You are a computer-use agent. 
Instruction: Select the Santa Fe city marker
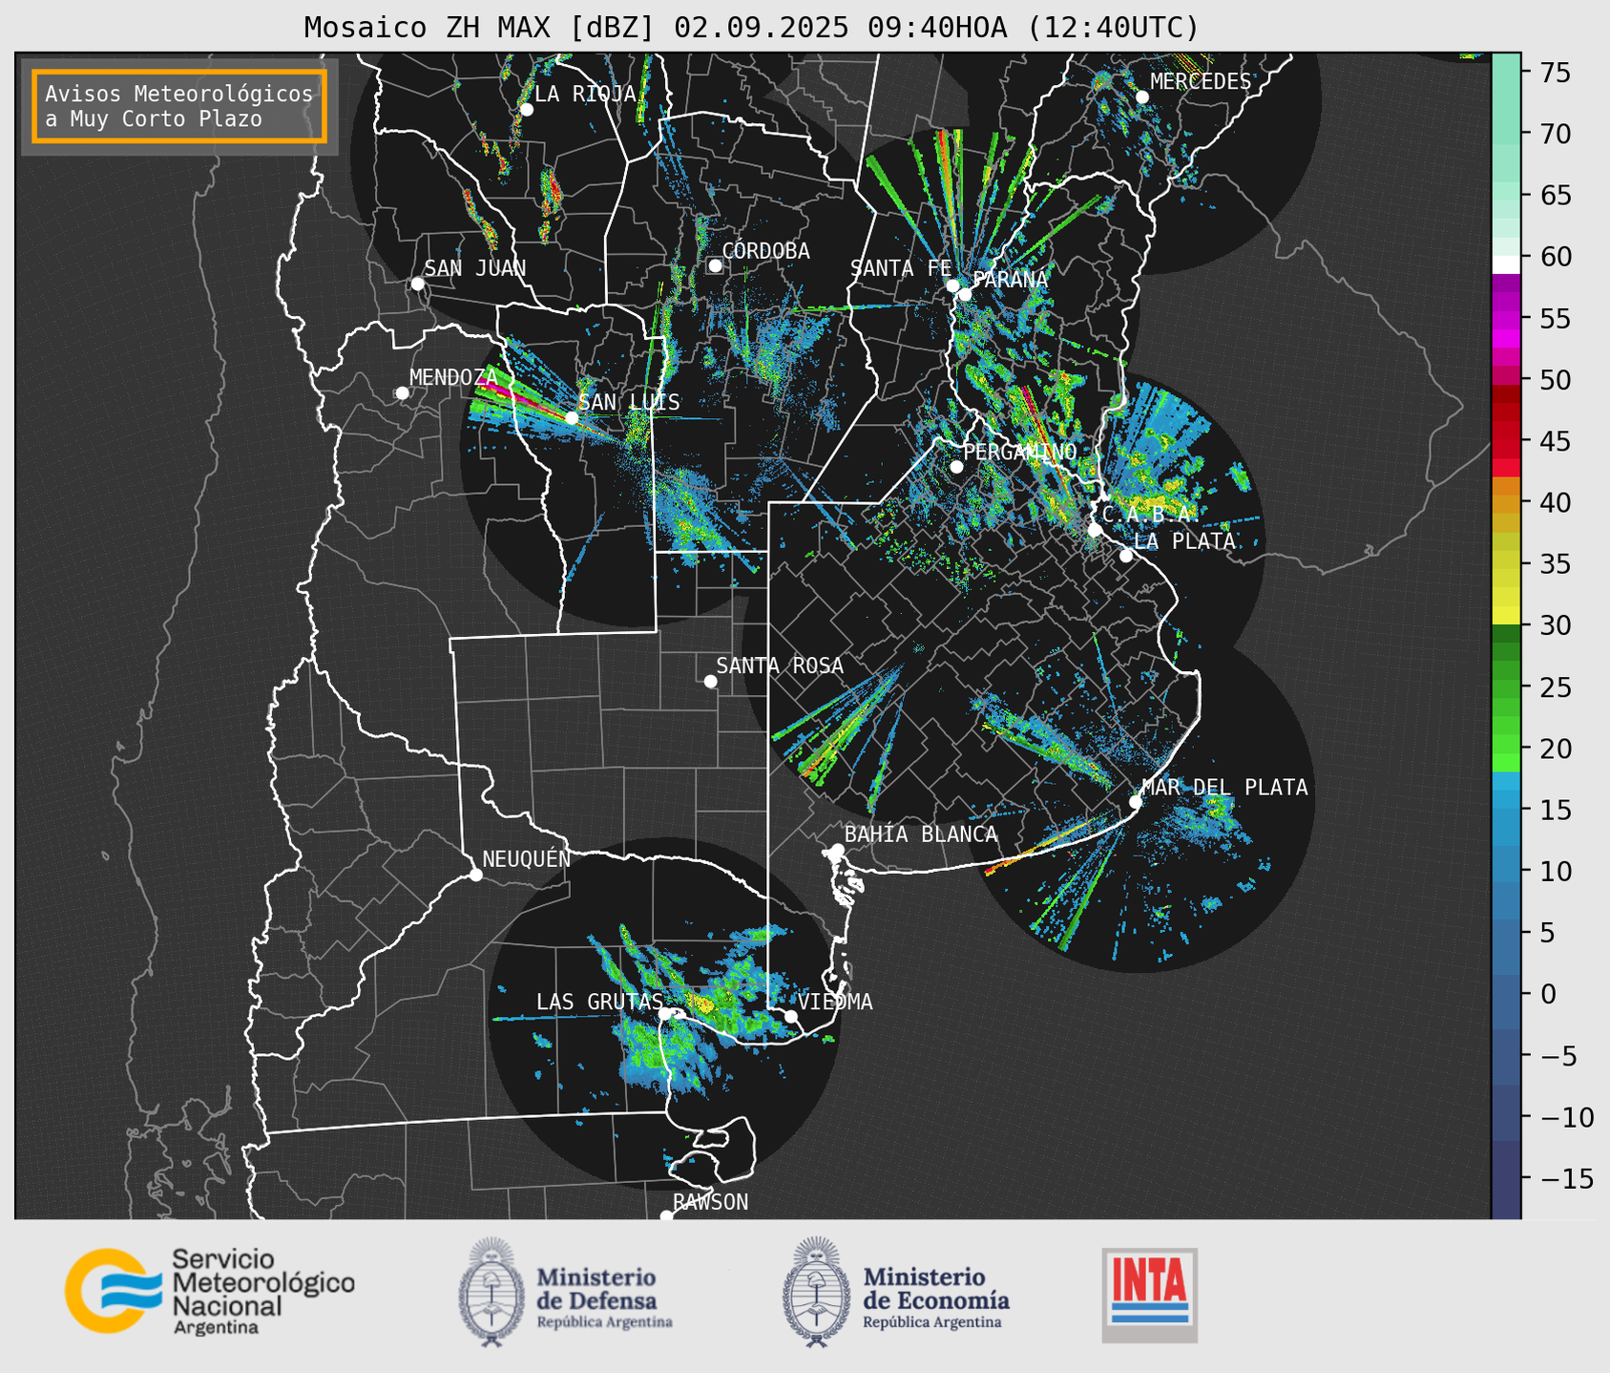point(952,285)
